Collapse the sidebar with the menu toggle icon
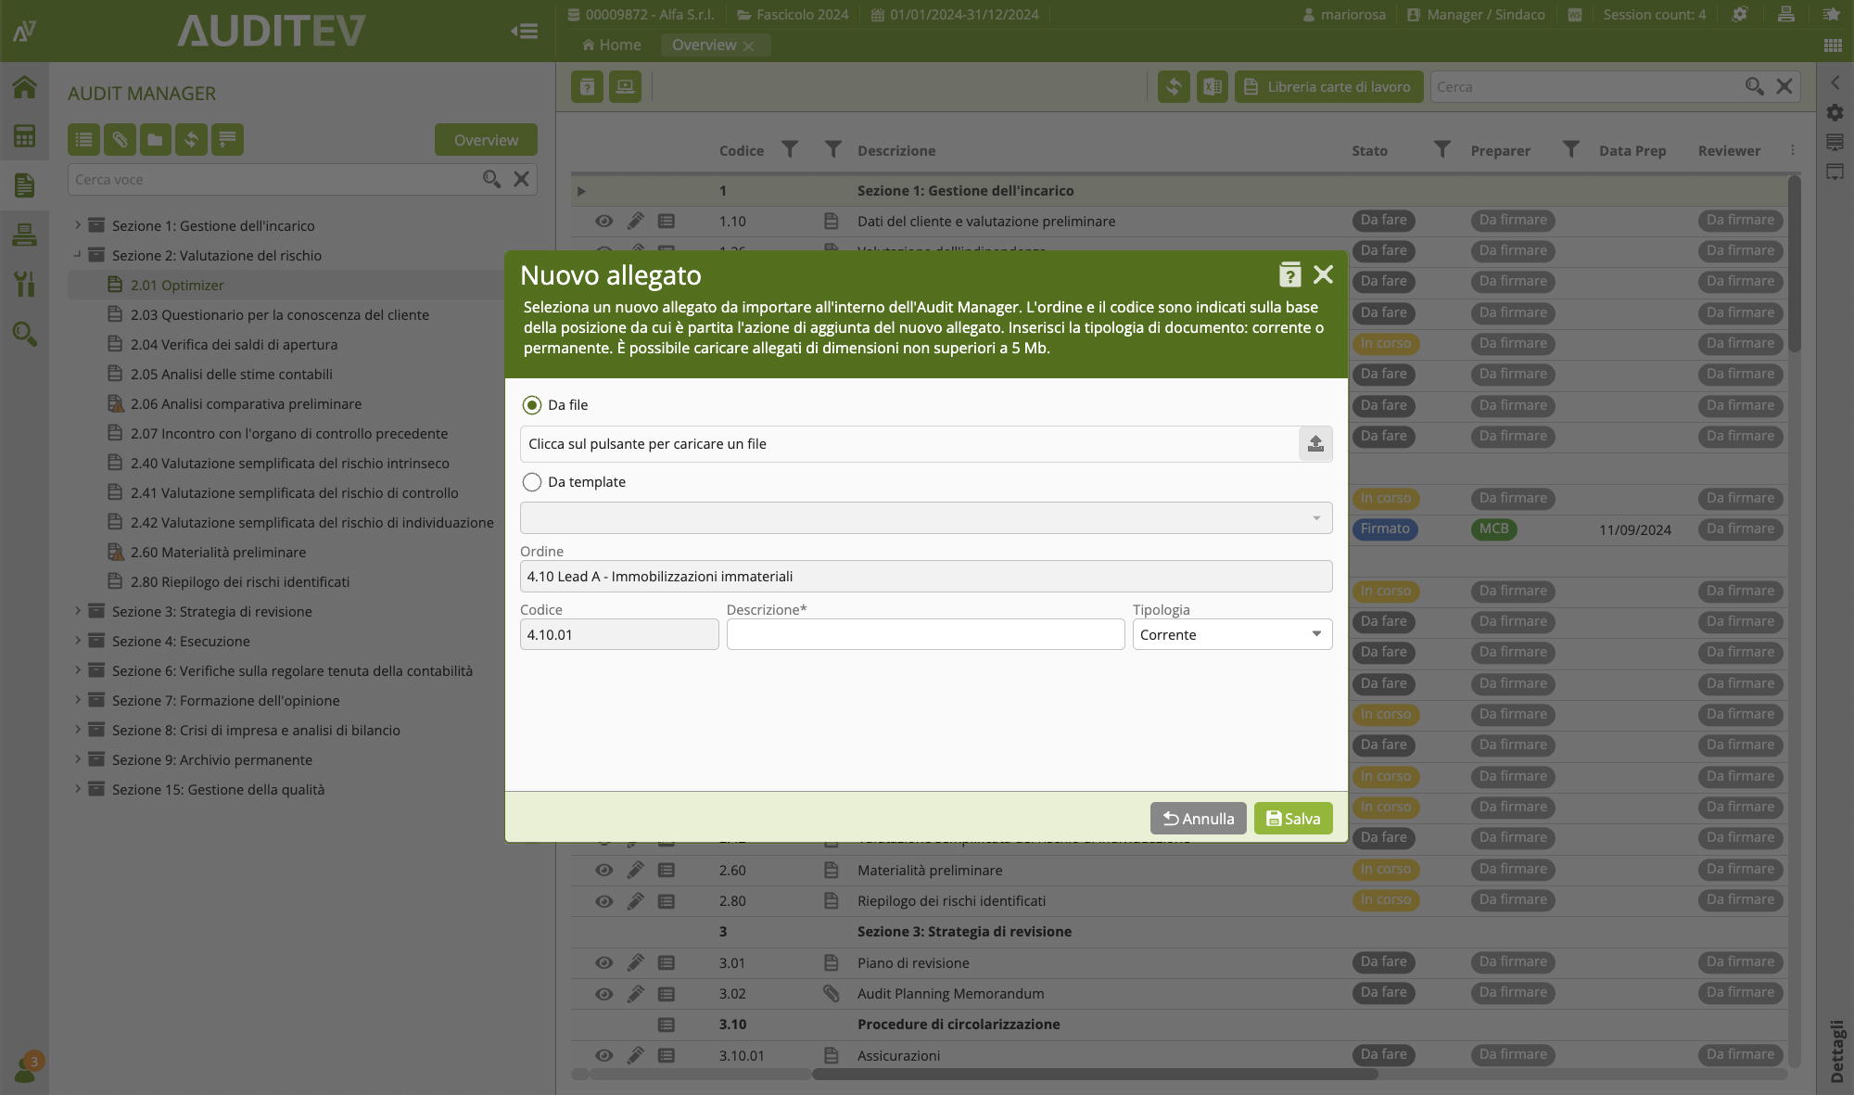This screenshot has height=1095, width=1854. 524,32
